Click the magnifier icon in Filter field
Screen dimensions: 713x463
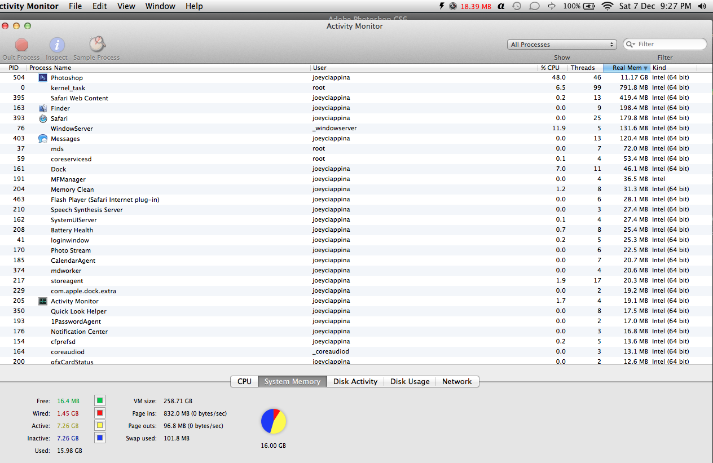coord(631,44)
